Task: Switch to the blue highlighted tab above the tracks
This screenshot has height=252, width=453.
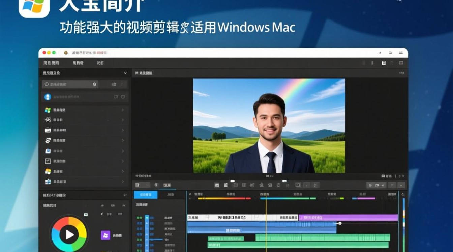Action: point(146,195)
